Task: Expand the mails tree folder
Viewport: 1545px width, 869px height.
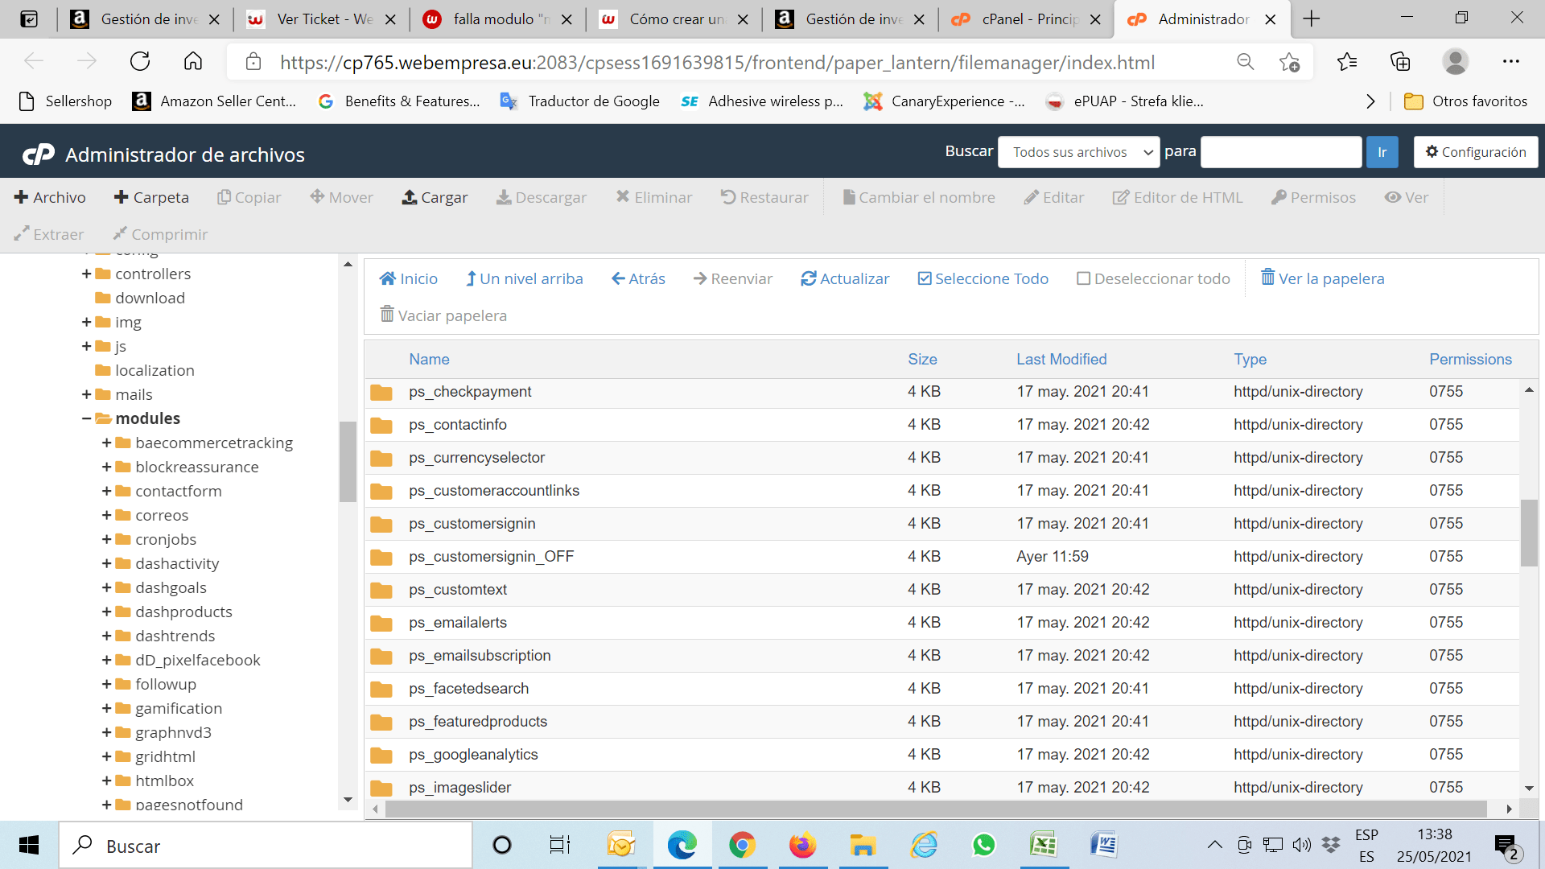Action: (x=86, y=394)
